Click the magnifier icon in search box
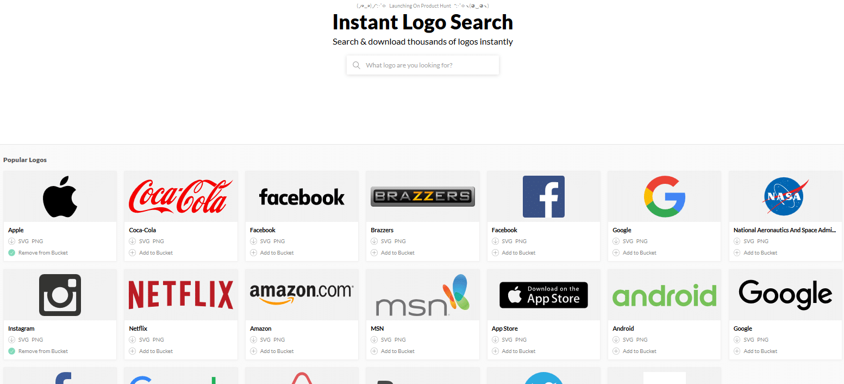 (x=357, y=65)
